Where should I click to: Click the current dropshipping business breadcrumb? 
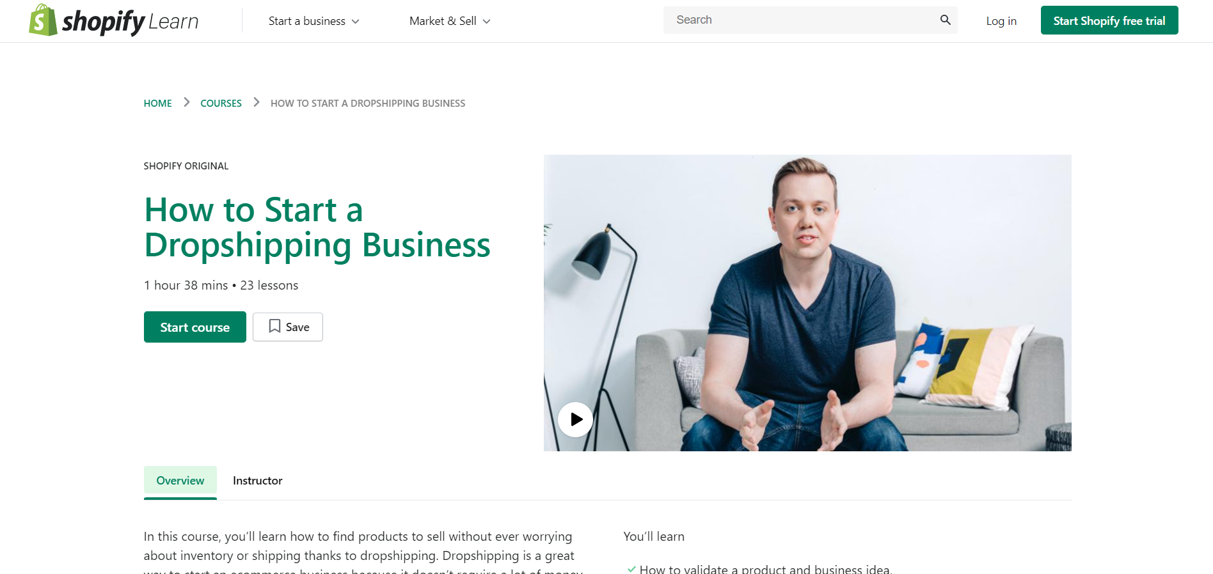368,104
